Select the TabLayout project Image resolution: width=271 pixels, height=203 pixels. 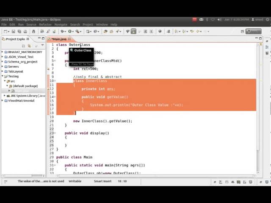(x=15, y=71)
